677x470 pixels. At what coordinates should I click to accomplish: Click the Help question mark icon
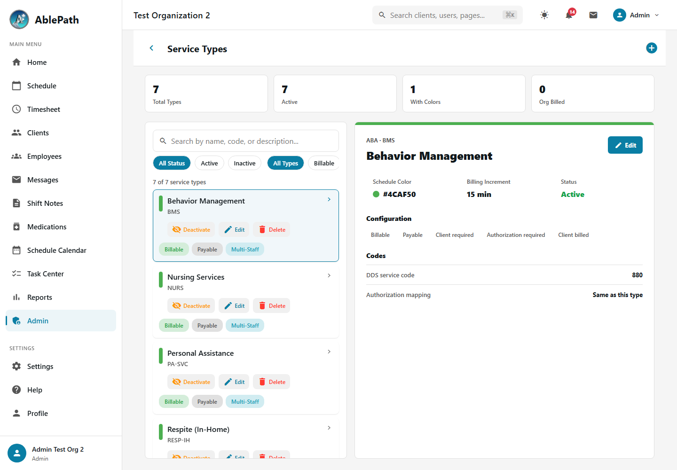(16, 390)
